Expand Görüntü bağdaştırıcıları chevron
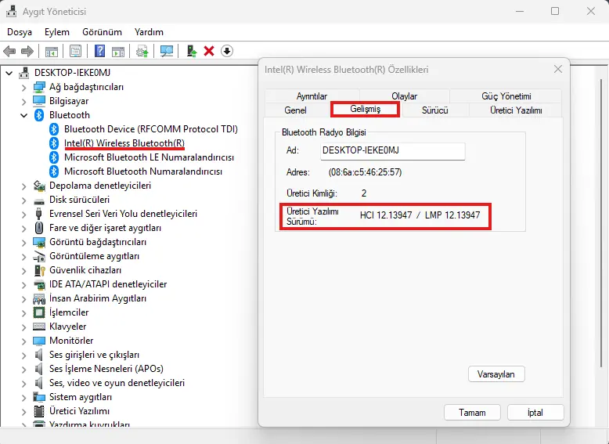Screen dimensions: 609x444 tap(24, 243)
